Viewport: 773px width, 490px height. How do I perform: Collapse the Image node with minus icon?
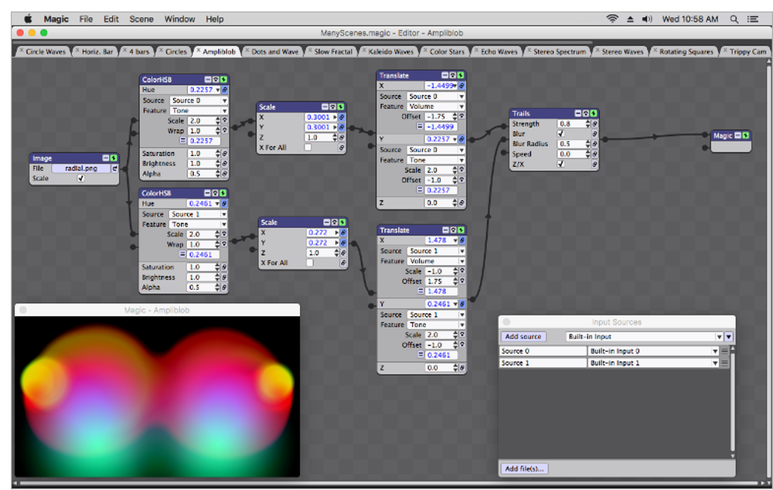[x=105, y=158]
